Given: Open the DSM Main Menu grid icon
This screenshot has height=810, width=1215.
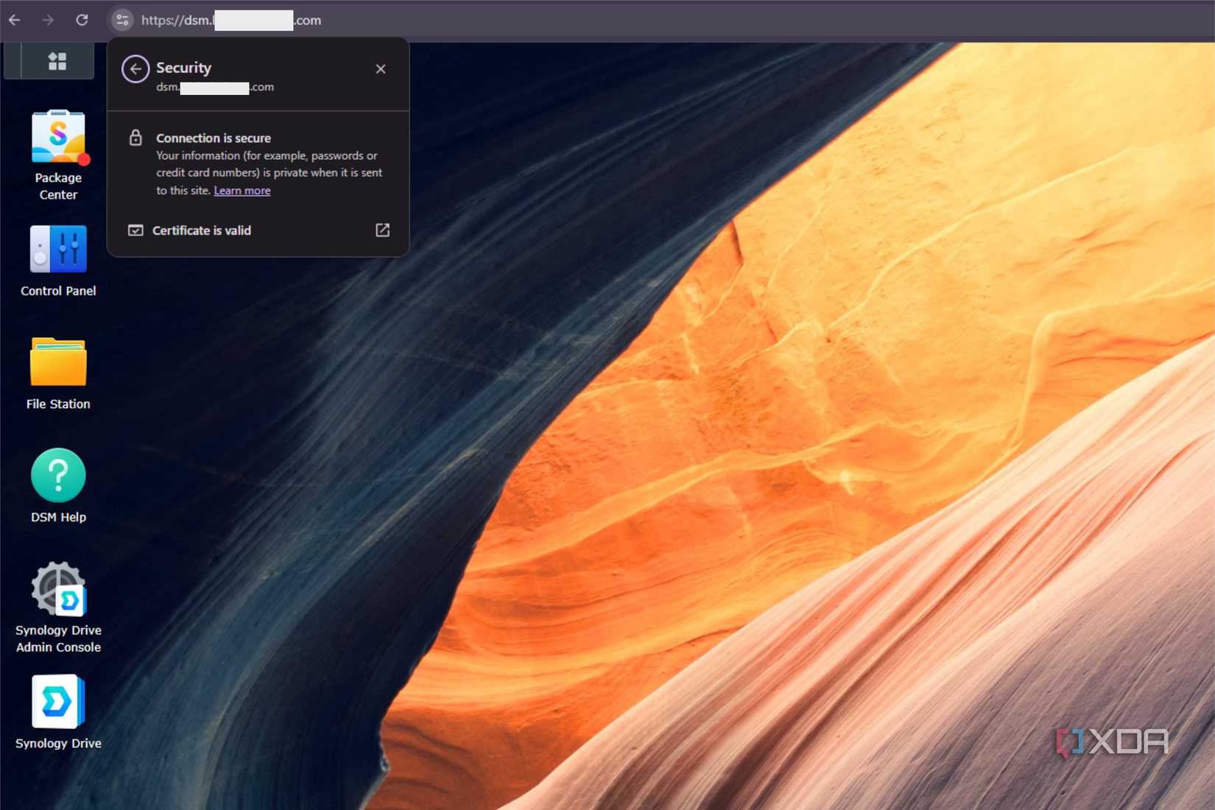Looking at the screenshot, I should 57,61.
